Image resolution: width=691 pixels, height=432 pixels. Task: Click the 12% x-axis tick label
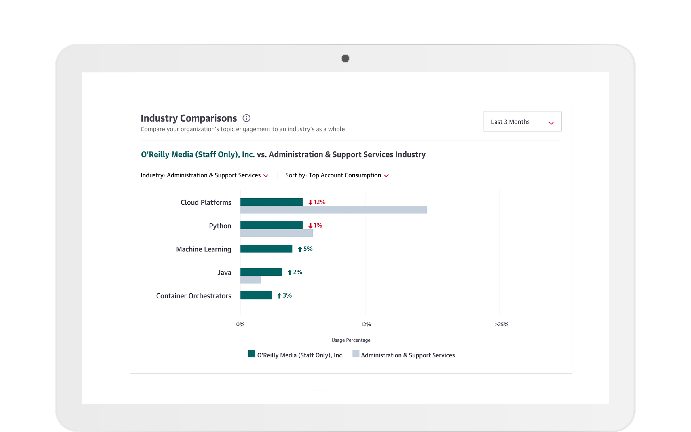[366, 324]
